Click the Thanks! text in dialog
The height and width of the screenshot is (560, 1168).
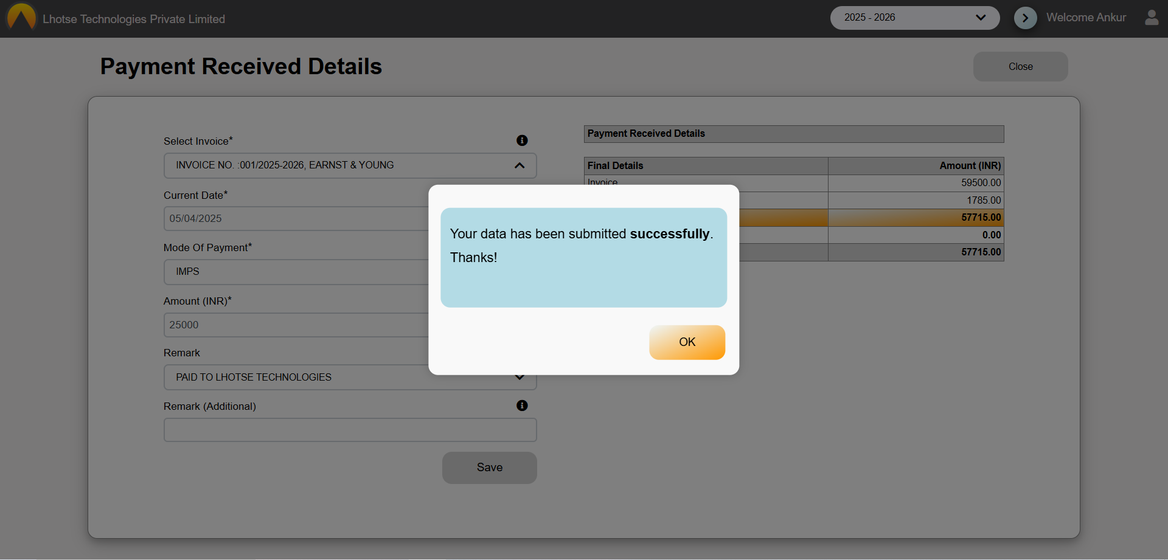pos(473,258)
